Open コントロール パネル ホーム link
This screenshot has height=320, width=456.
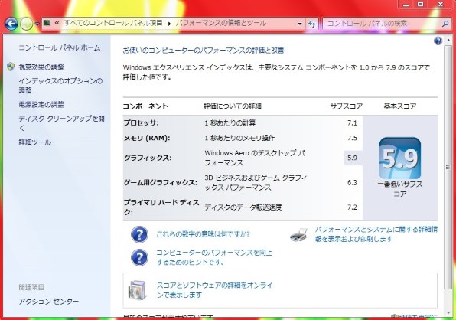(60, 47)
